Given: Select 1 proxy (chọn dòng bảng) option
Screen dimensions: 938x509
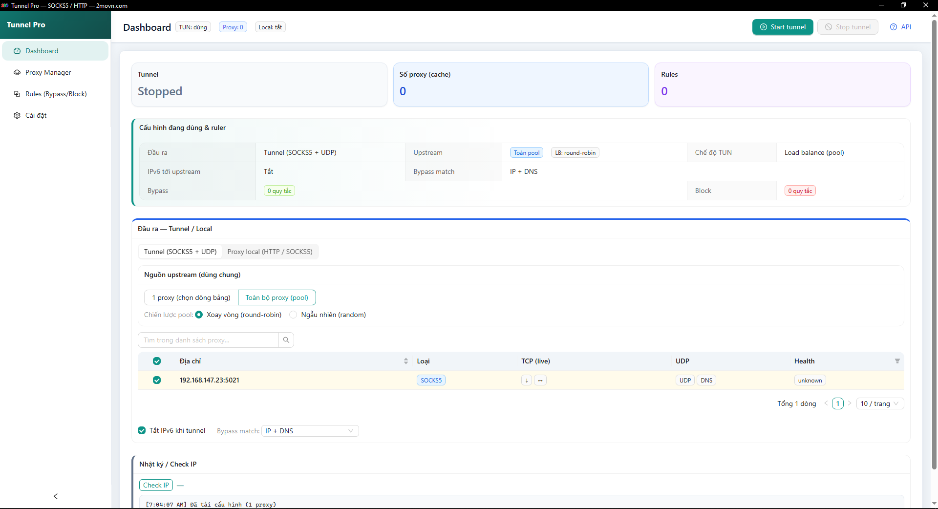Looking at the screenshot, I should (x=191, y=297).
